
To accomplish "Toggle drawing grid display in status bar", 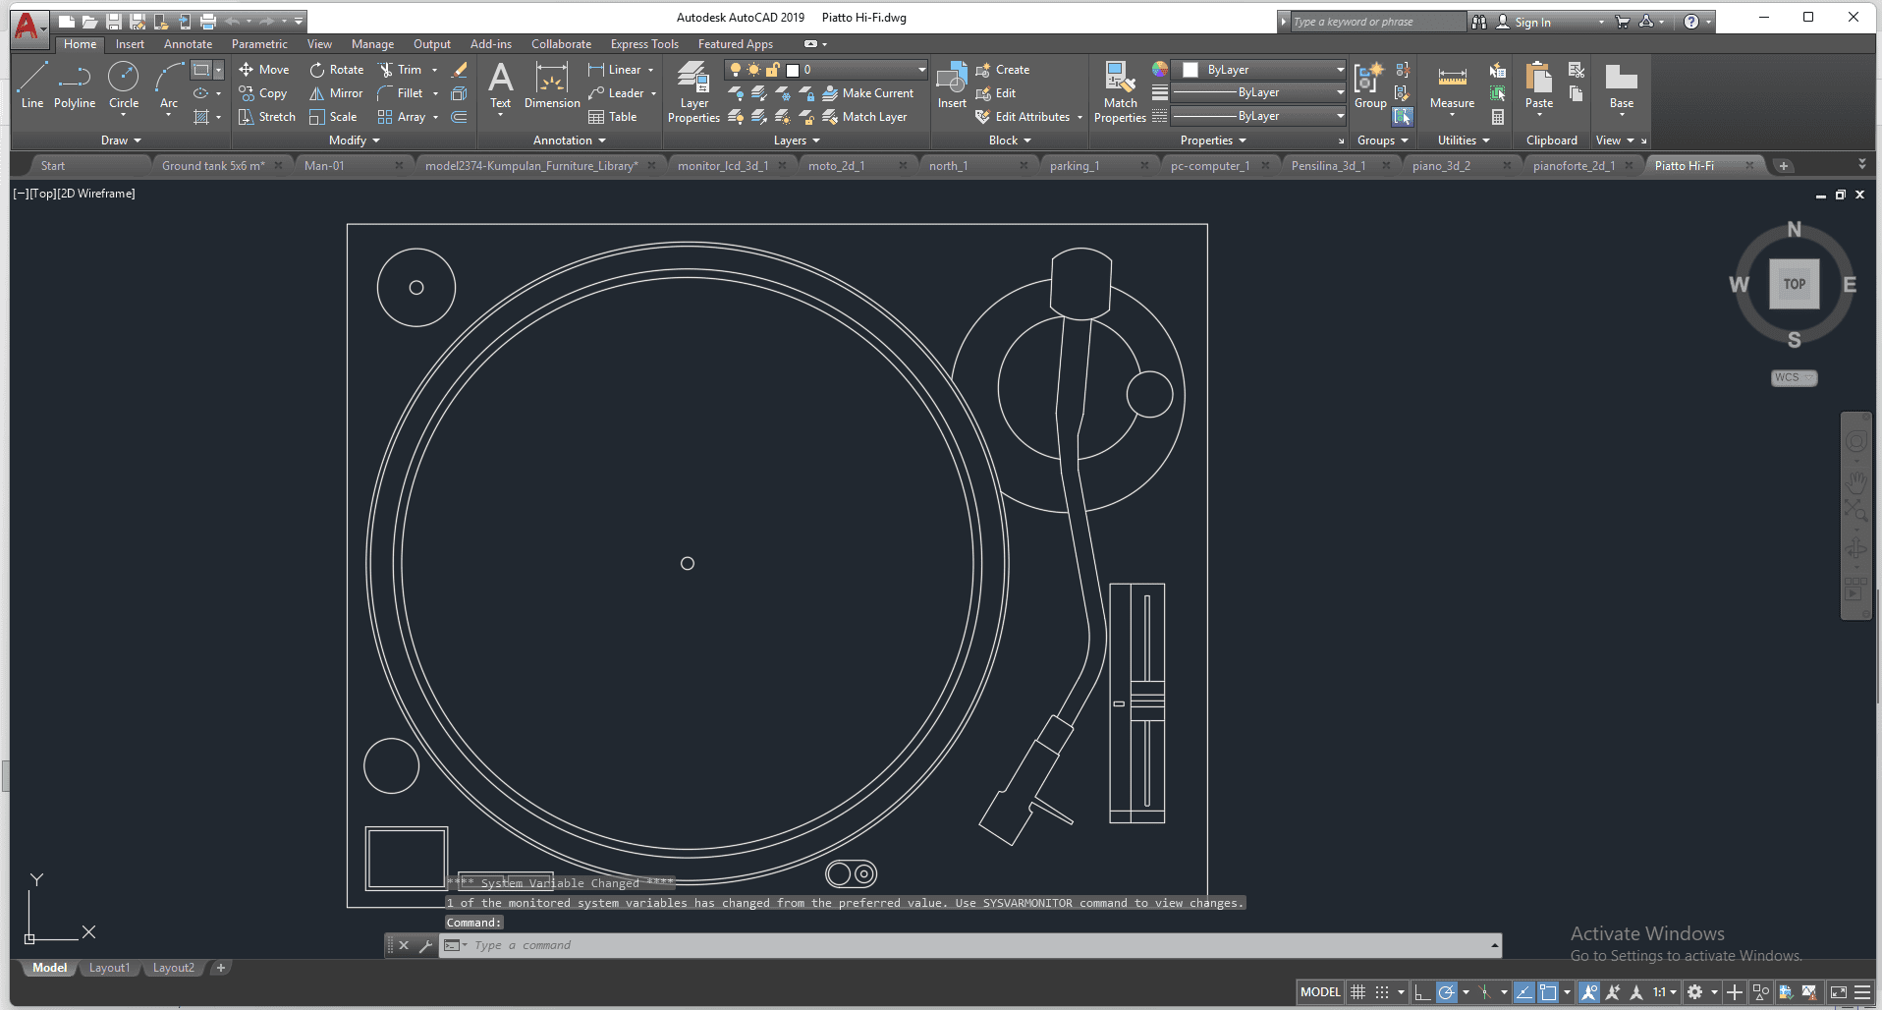I will pos(1358,992).
